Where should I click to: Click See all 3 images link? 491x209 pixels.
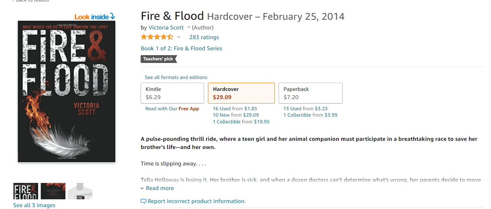click(x=34, y=205)
